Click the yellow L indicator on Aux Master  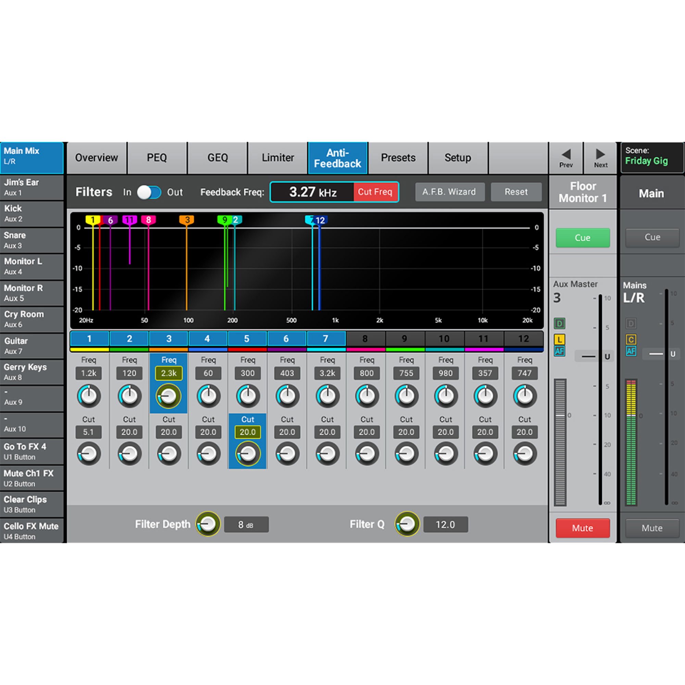point(559,340)
